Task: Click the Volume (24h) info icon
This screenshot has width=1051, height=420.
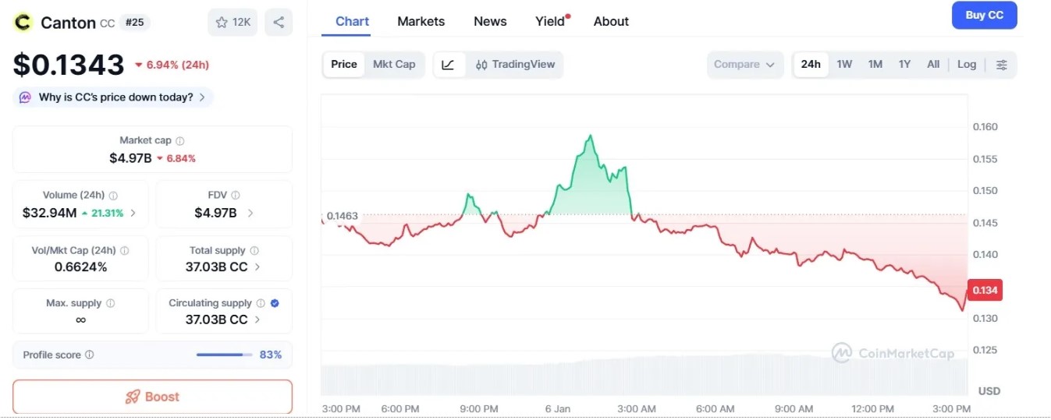Action: [113, 196]
